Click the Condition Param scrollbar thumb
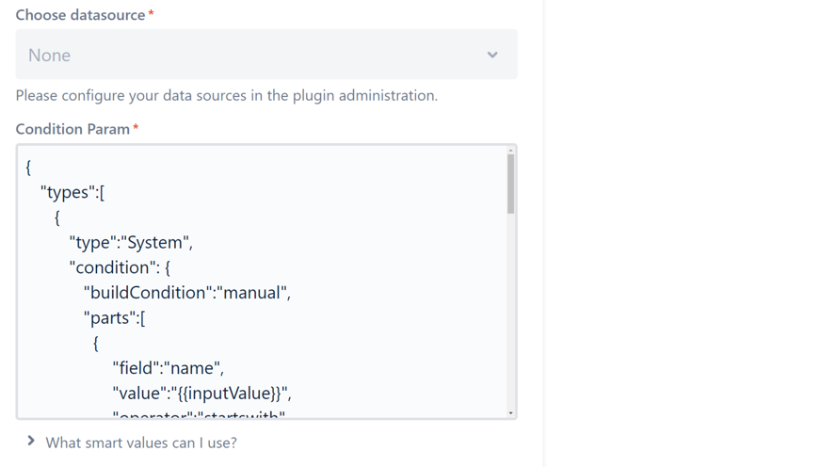Viewport: 820px width, 467px height. pyautogui.click(x=511, y=184)
